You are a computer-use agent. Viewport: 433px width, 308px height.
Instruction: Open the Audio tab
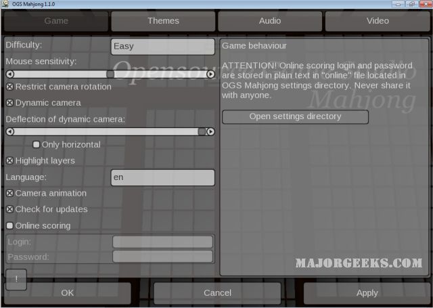270,21
